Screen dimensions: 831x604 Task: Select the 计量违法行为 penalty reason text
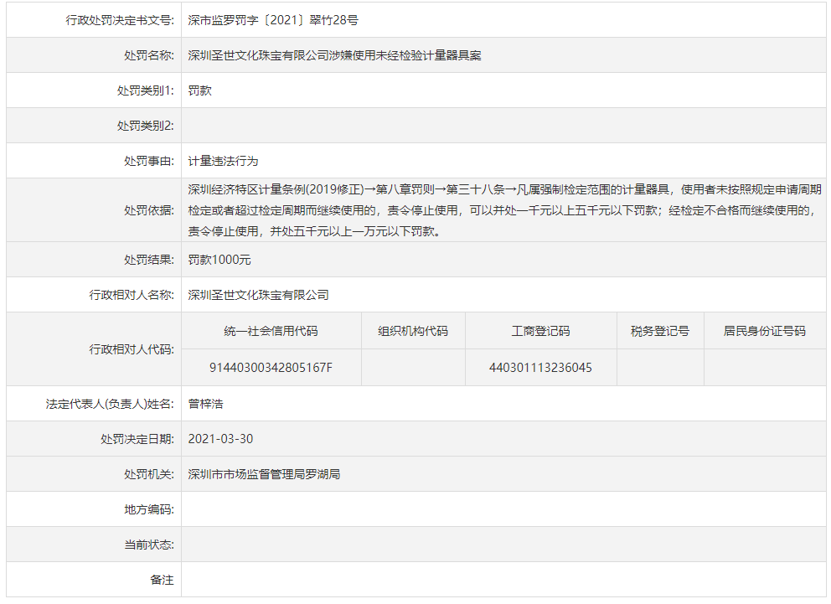tap(217, 161)
